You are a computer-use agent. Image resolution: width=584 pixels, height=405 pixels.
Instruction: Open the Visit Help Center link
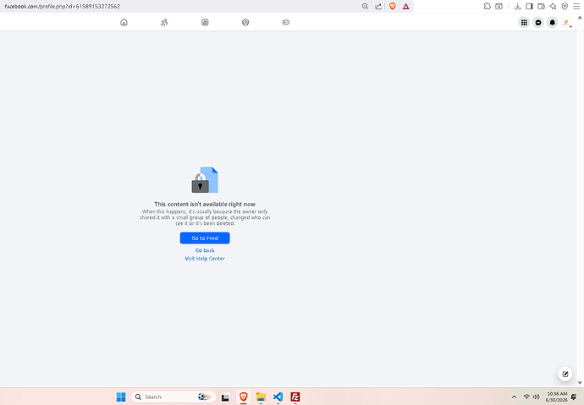(x=205, y=259)
